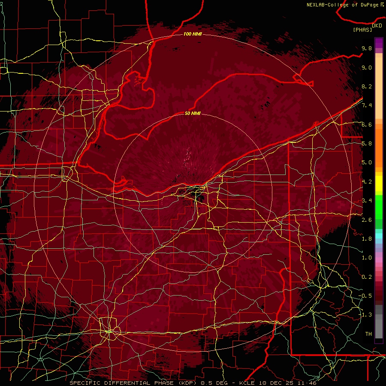Click the -1.3 legend value
The height and width of the screenshot is (386, 386).
pos(365,315)
